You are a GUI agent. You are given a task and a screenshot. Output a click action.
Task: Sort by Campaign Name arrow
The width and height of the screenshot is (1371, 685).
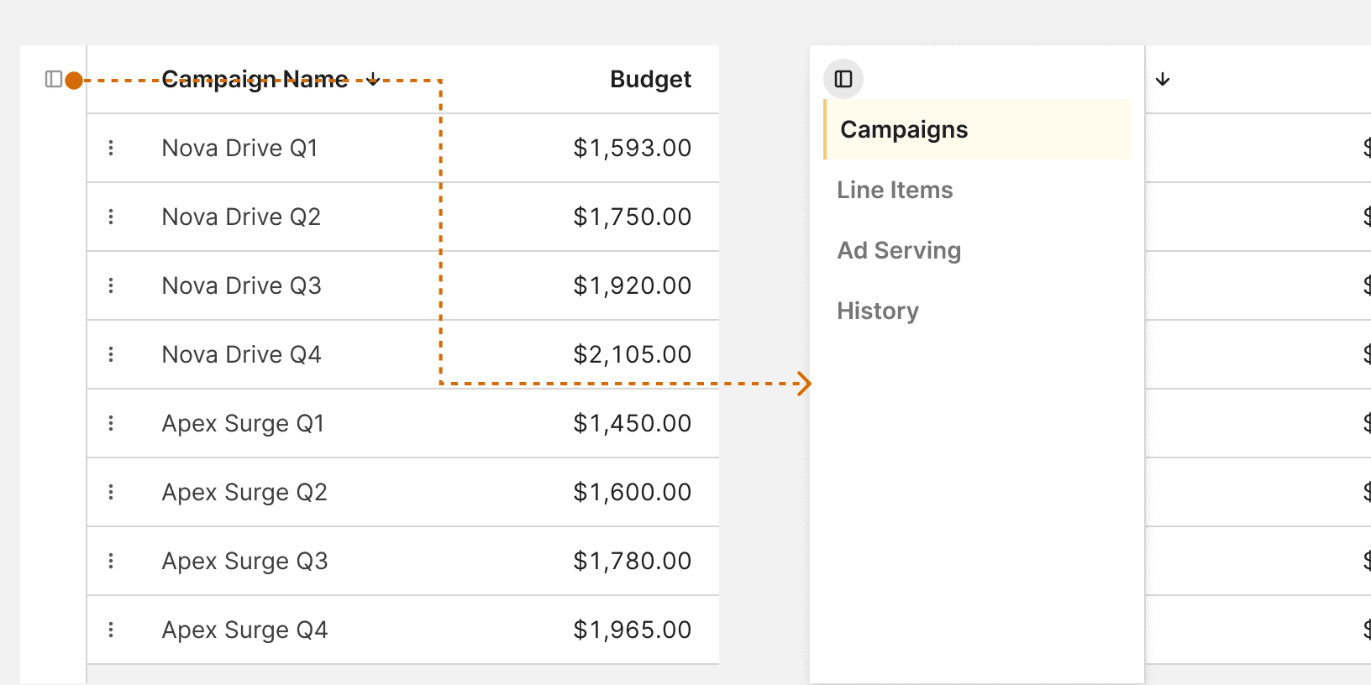tap(373, 79)
